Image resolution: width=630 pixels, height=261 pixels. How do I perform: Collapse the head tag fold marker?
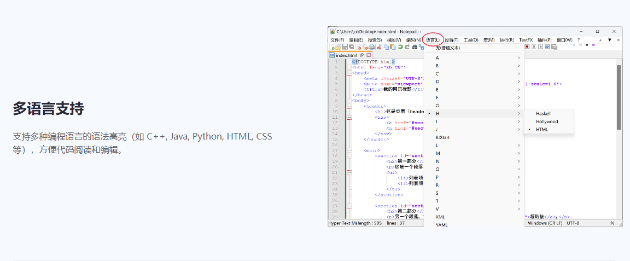click(348, 73)
